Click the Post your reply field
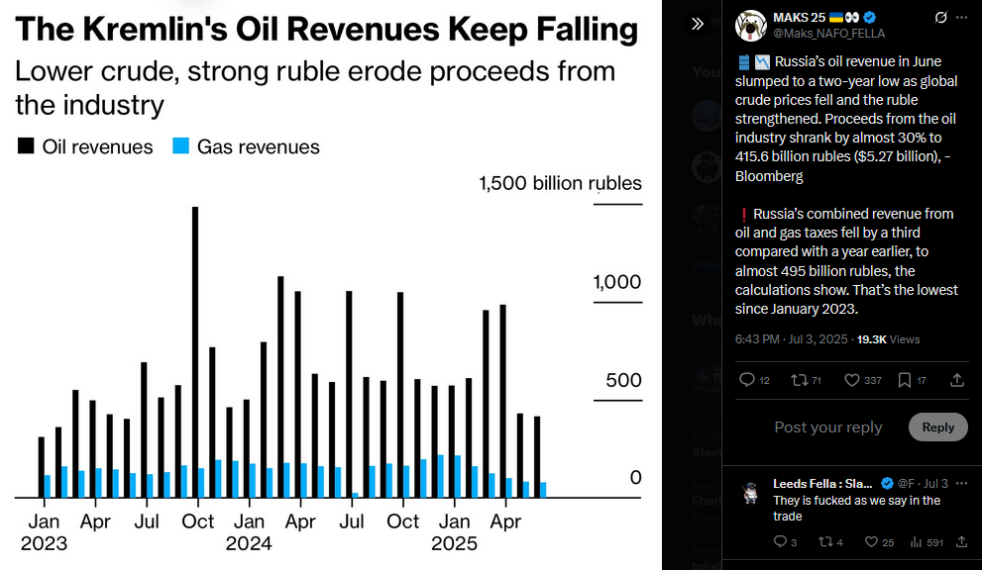 (x=828, y=427)
